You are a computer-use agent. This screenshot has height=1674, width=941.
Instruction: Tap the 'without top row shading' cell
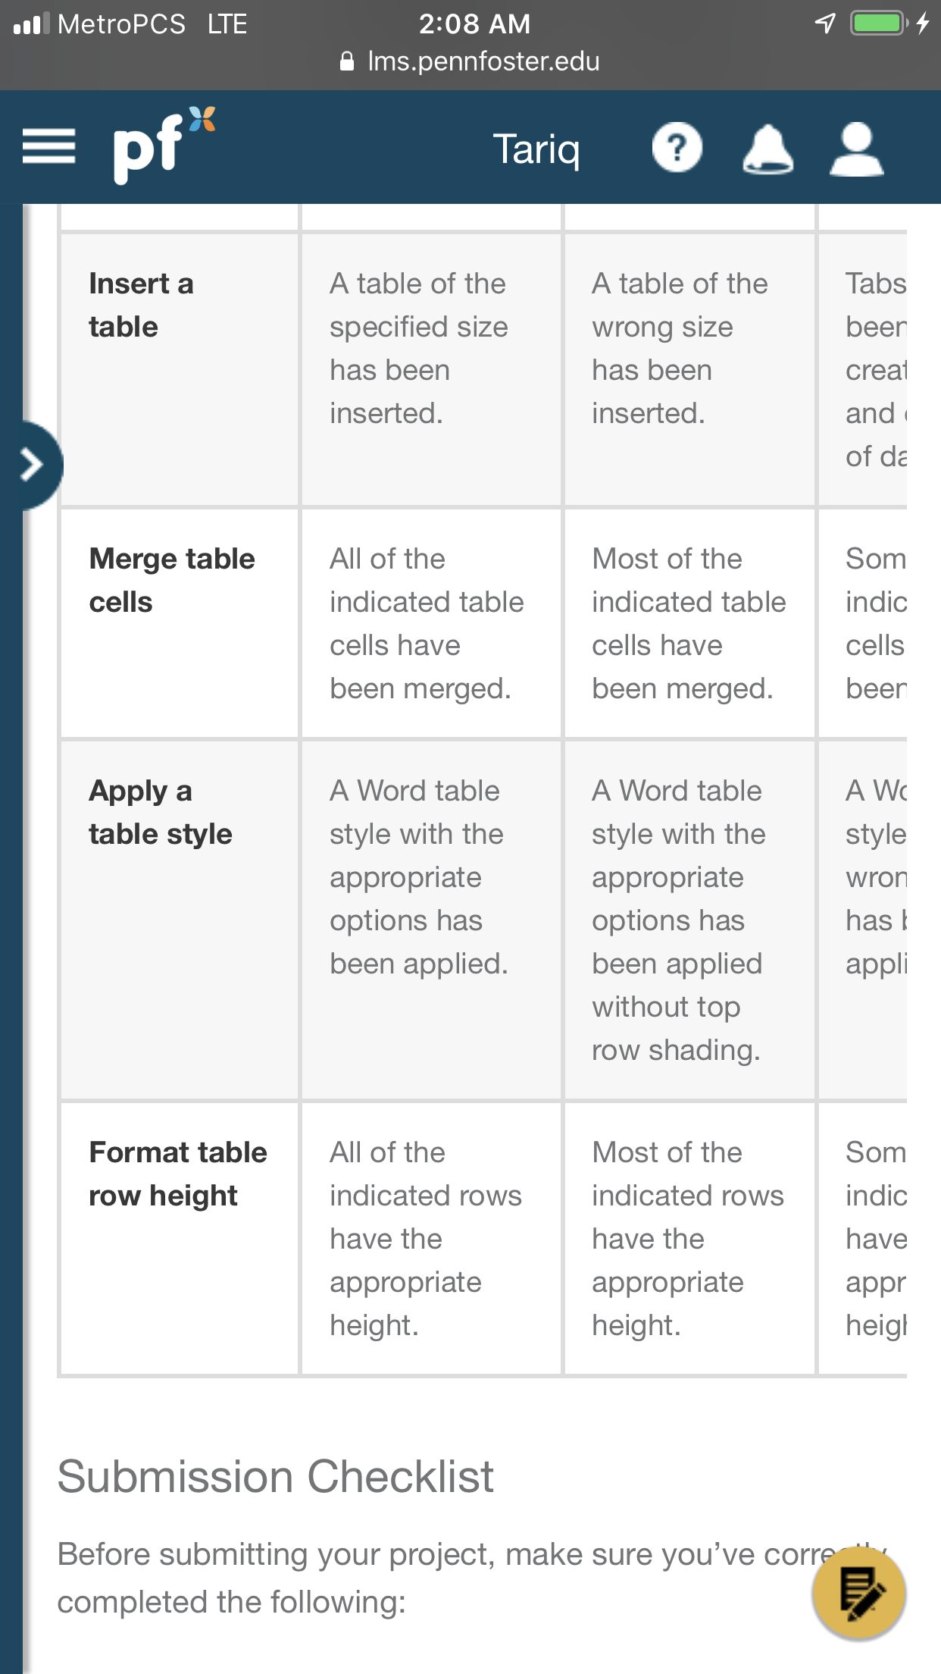(x=689, y=920)
